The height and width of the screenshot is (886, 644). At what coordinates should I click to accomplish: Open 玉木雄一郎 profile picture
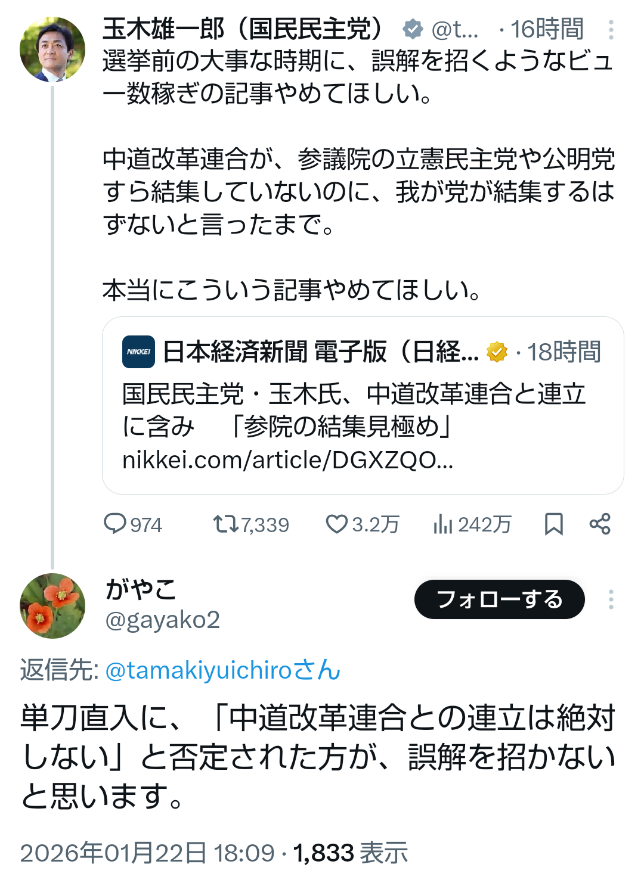coord(52,49)
